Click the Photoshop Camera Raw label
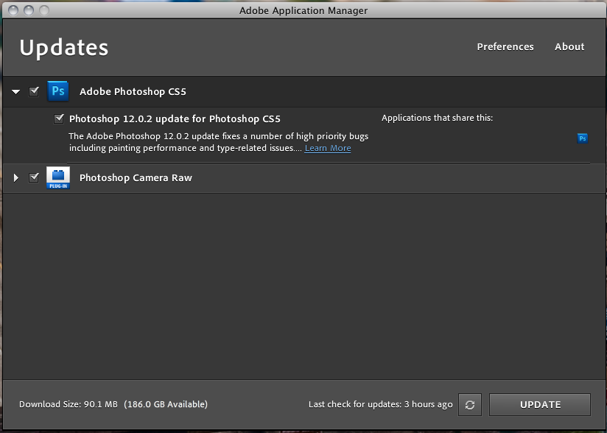The image size is (607, 433). point(136,178)
